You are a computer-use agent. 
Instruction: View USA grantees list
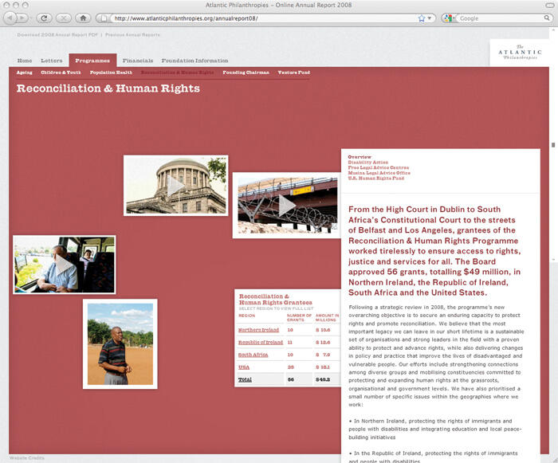tap(244, 367)
